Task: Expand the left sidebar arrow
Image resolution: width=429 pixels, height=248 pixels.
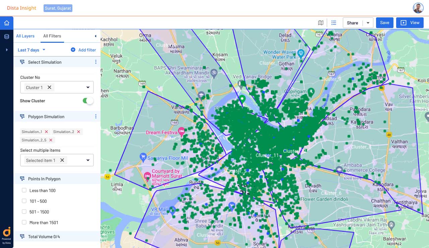Action: click(x=7, y=50)
